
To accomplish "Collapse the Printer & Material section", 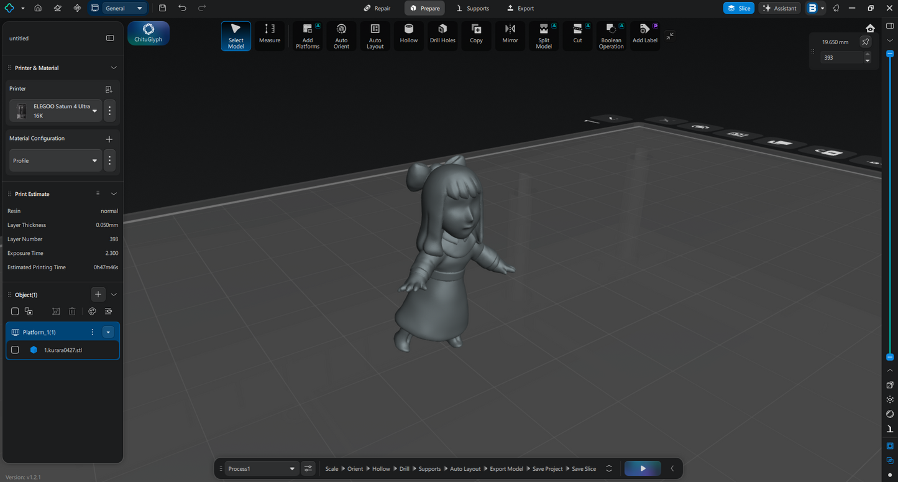I will [114, 68].
